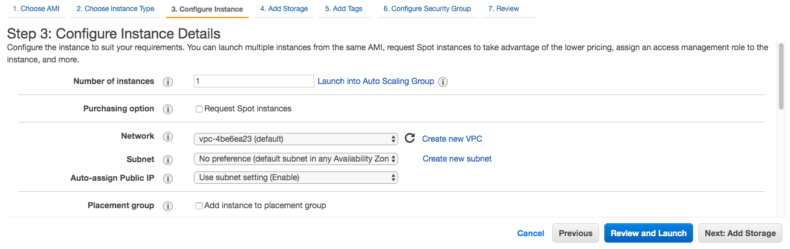Click info icon after Launch into Auto Scaling Group

443,82
